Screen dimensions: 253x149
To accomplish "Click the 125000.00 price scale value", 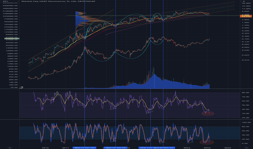I will coord(11,32).
